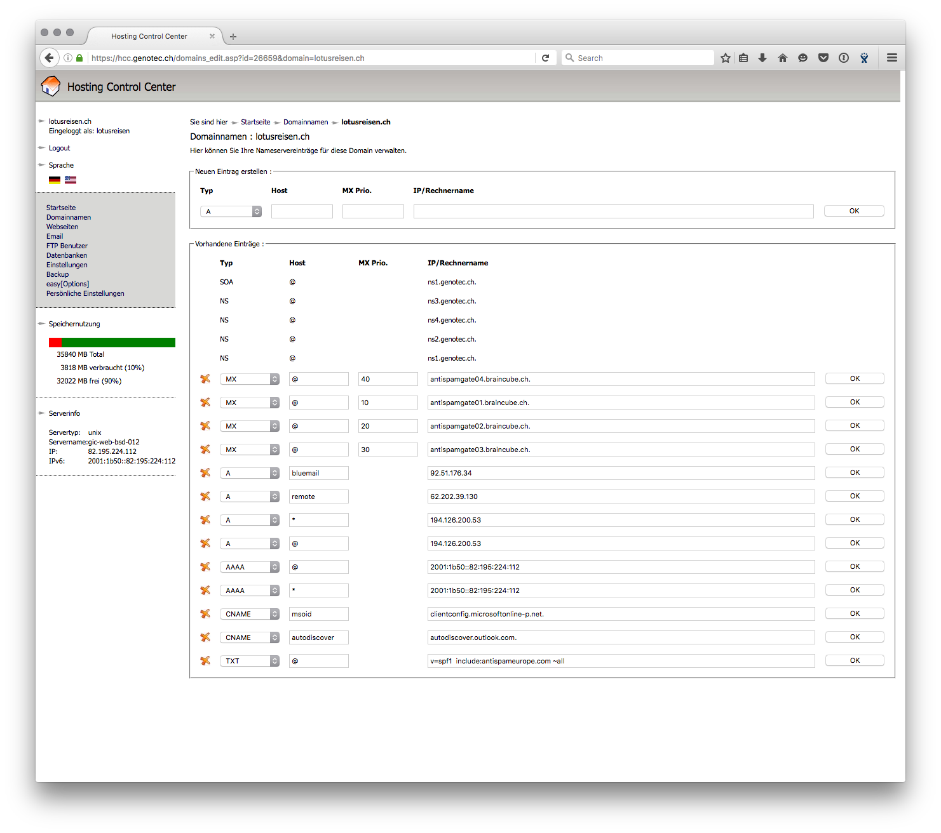Click OK to create new entry
941x833 pixels.
854,211
